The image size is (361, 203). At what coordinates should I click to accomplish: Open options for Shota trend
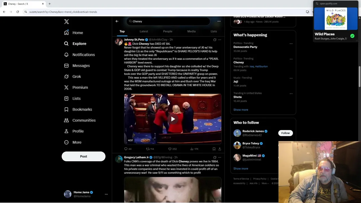(291, 94)
